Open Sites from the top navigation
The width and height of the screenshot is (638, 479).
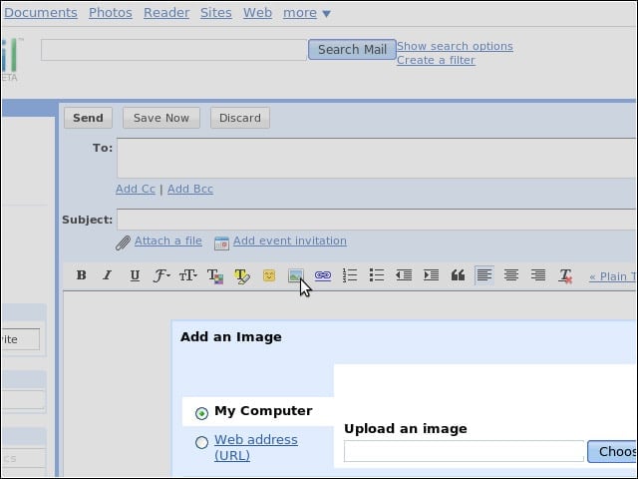click(x=216, y=13)
